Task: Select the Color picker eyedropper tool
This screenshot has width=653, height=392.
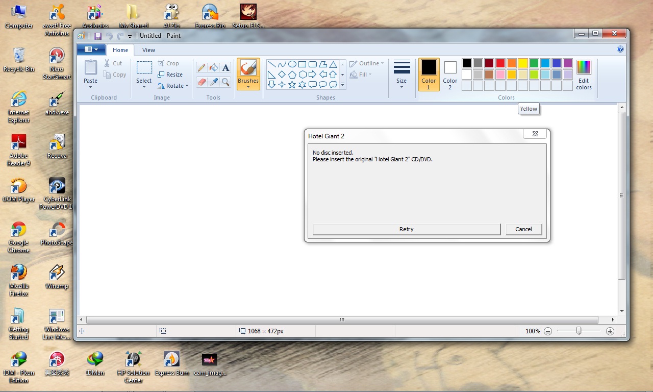Action: [x=214, y=82]
